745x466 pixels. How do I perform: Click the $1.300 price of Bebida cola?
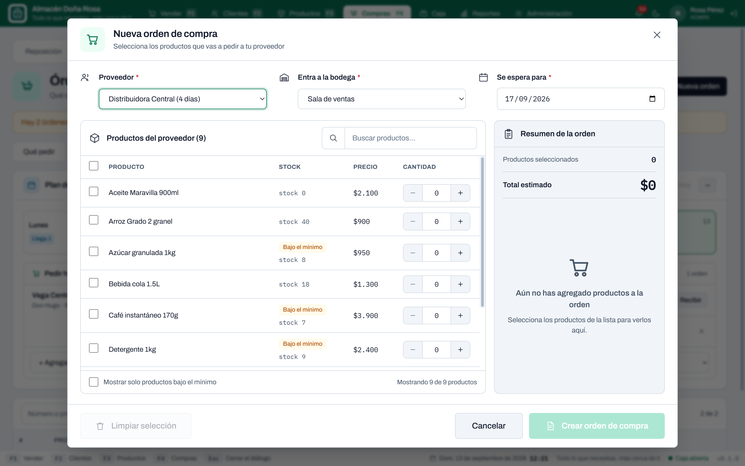[366, 284]
